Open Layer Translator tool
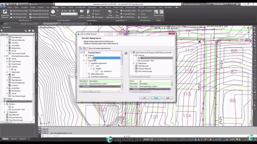The height and width of the screenshot is (144, 257). click(145, 11)
